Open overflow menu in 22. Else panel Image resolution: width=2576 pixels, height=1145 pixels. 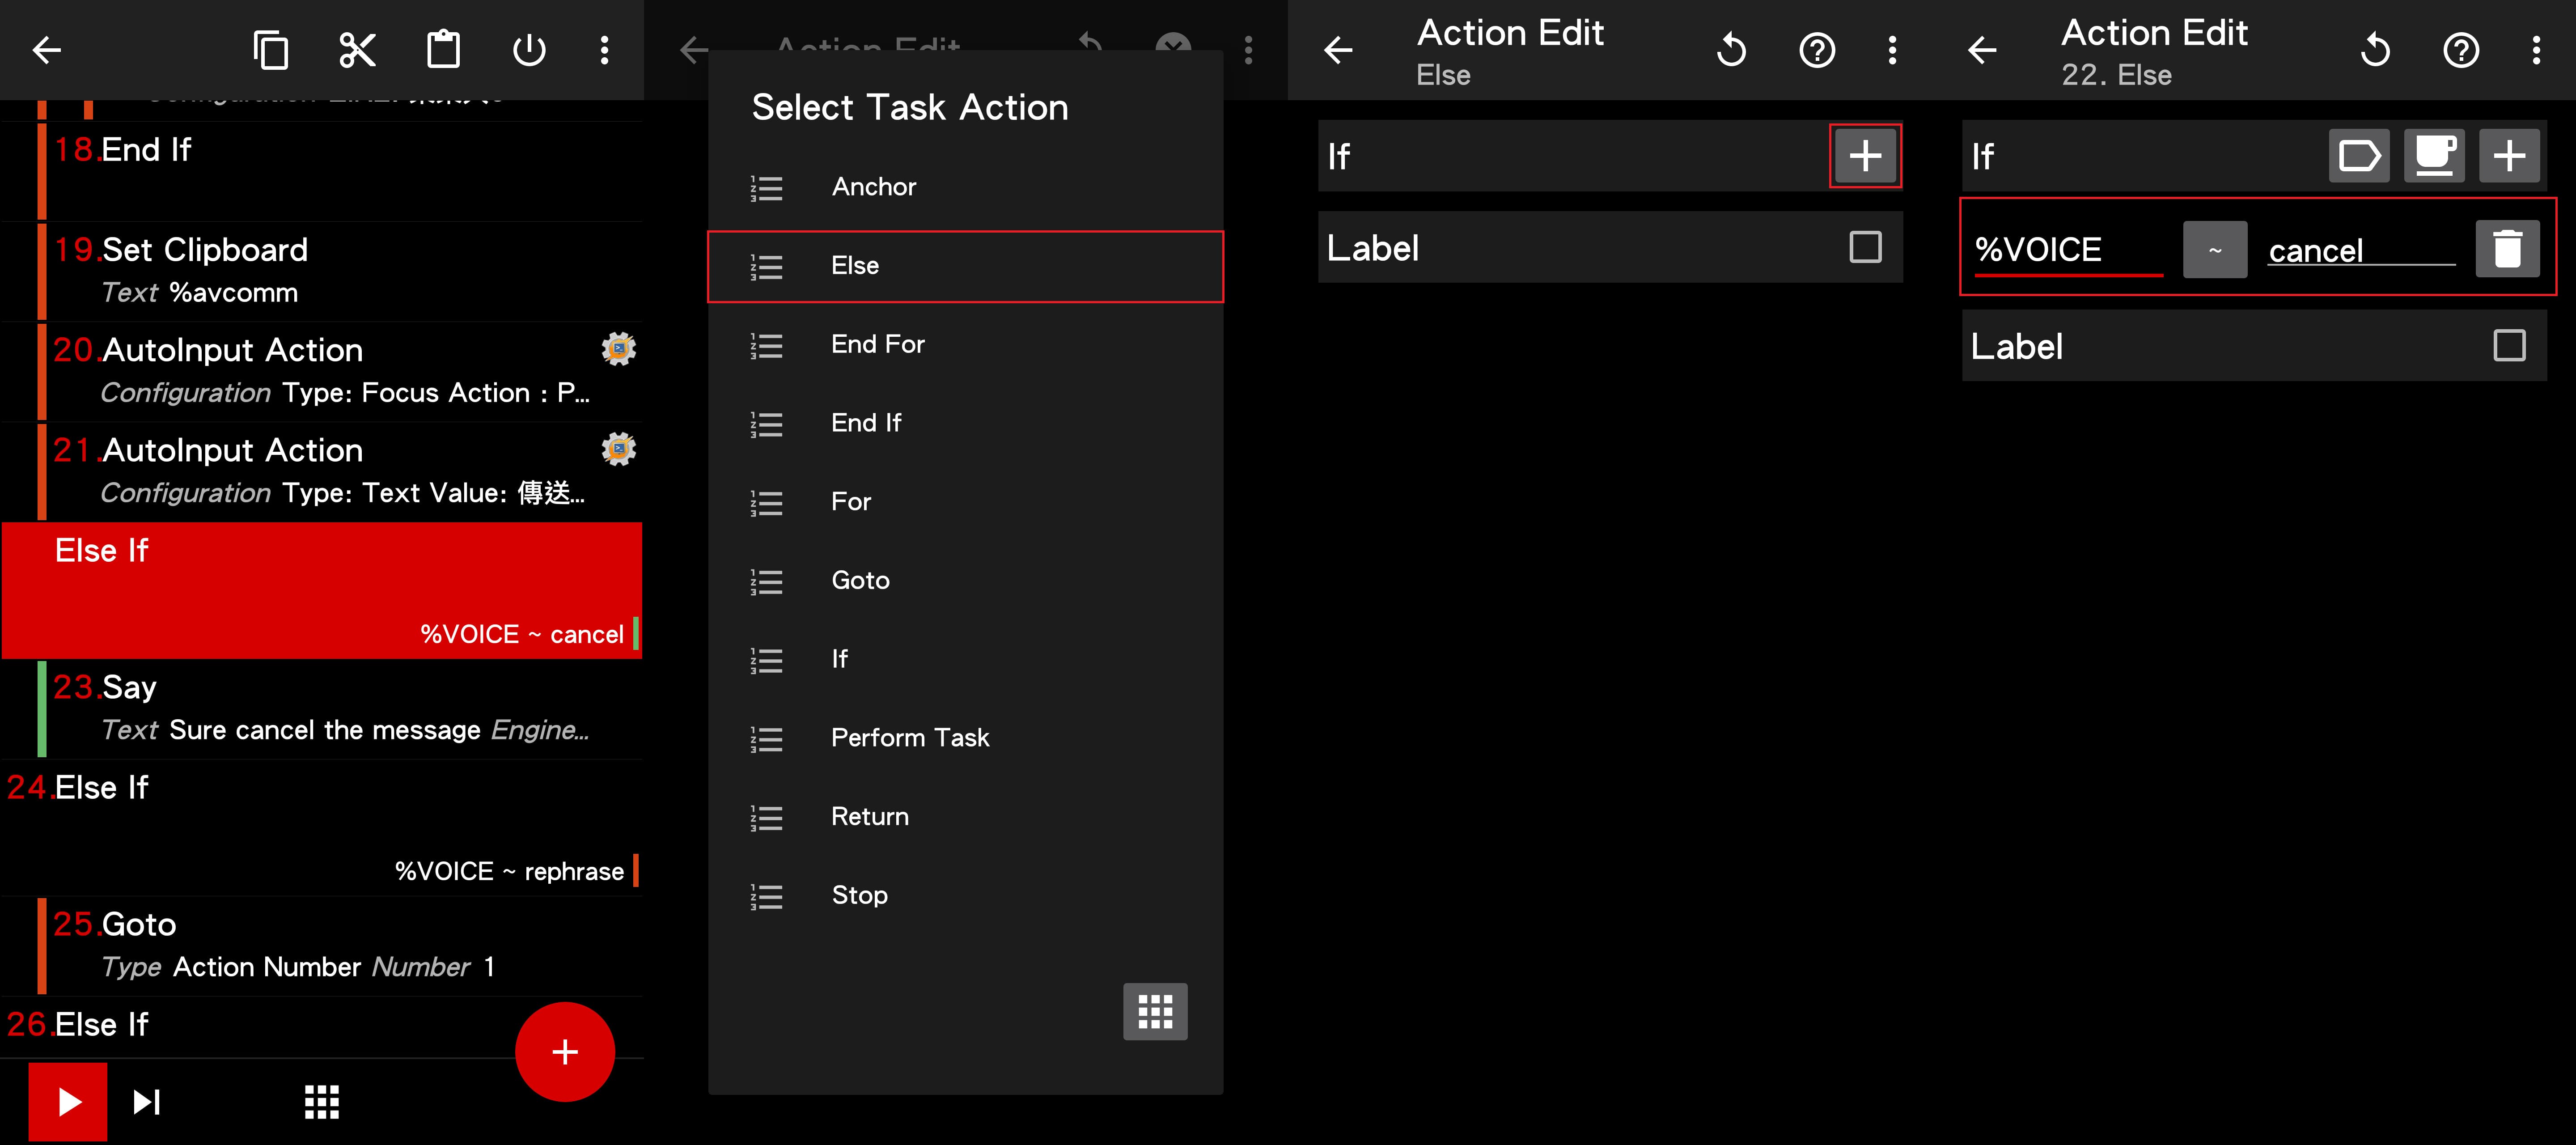(x=2536, y=50)
